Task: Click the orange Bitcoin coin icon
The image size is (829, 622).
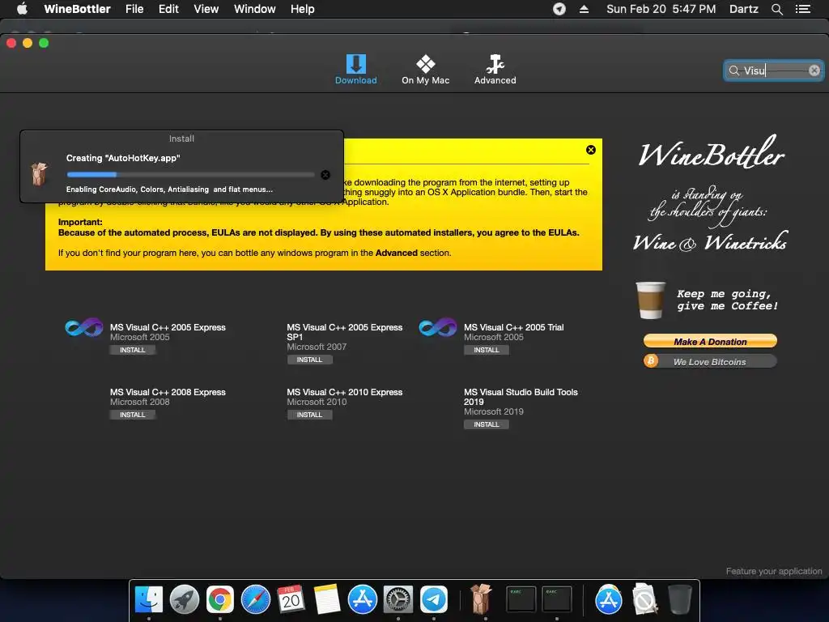Action: [651, 360]
